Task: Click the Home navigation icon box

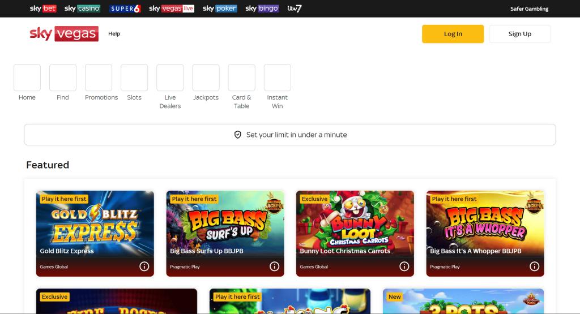Action: [x=27, y=78]
